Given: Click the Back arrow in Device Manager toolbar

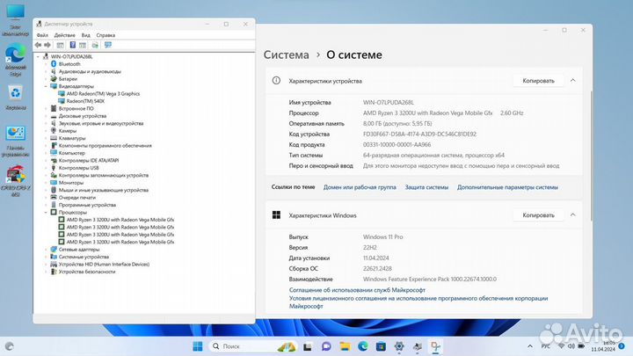Looking at the screenshot, I should [x=39, y=45].
